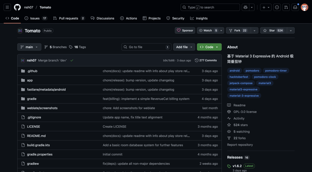Open the plus create-new dropdown
Viewport: 312px width, 172px height.
point(266,7)
